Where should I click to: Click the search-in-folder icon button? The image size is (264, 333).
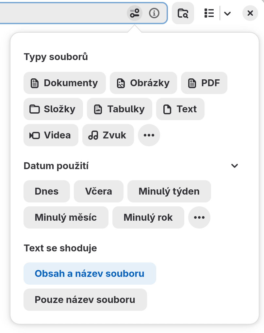click(x=183, y=13)
